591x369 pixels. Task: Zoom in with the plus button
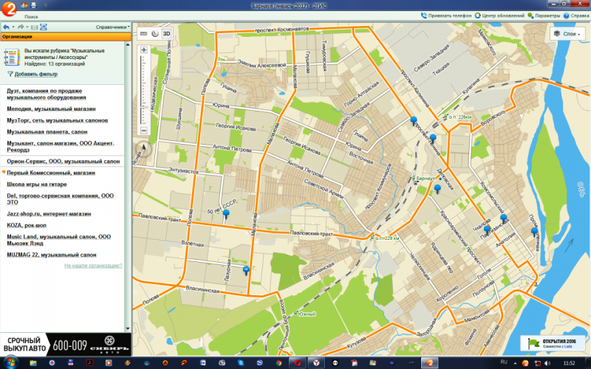pyautogui.click(x=143, y=49)
